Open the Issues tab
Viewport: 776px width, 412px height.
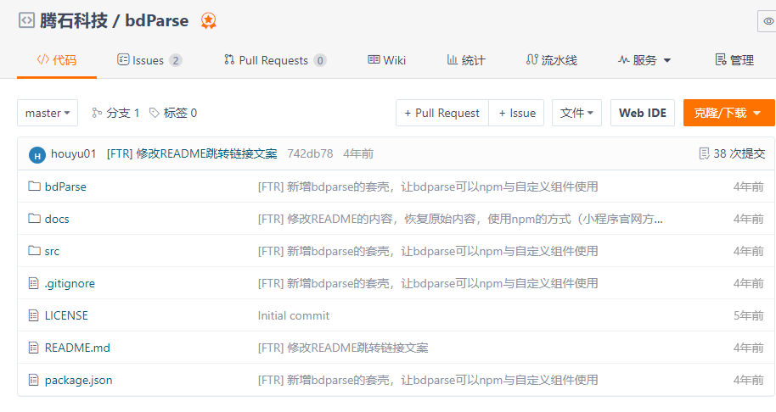pos(149,60)
